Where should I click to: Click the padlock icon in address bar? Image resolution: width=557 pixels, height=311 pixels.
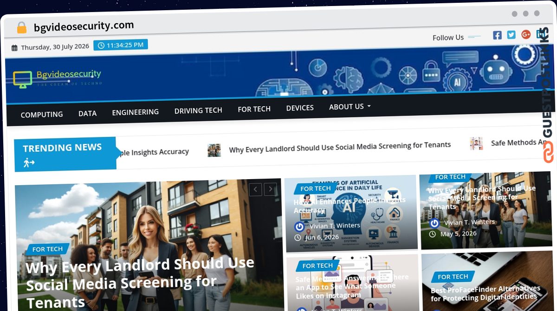point(21,28)
